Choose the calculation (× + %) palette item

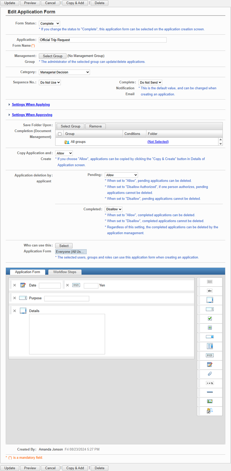click(210, 383)
